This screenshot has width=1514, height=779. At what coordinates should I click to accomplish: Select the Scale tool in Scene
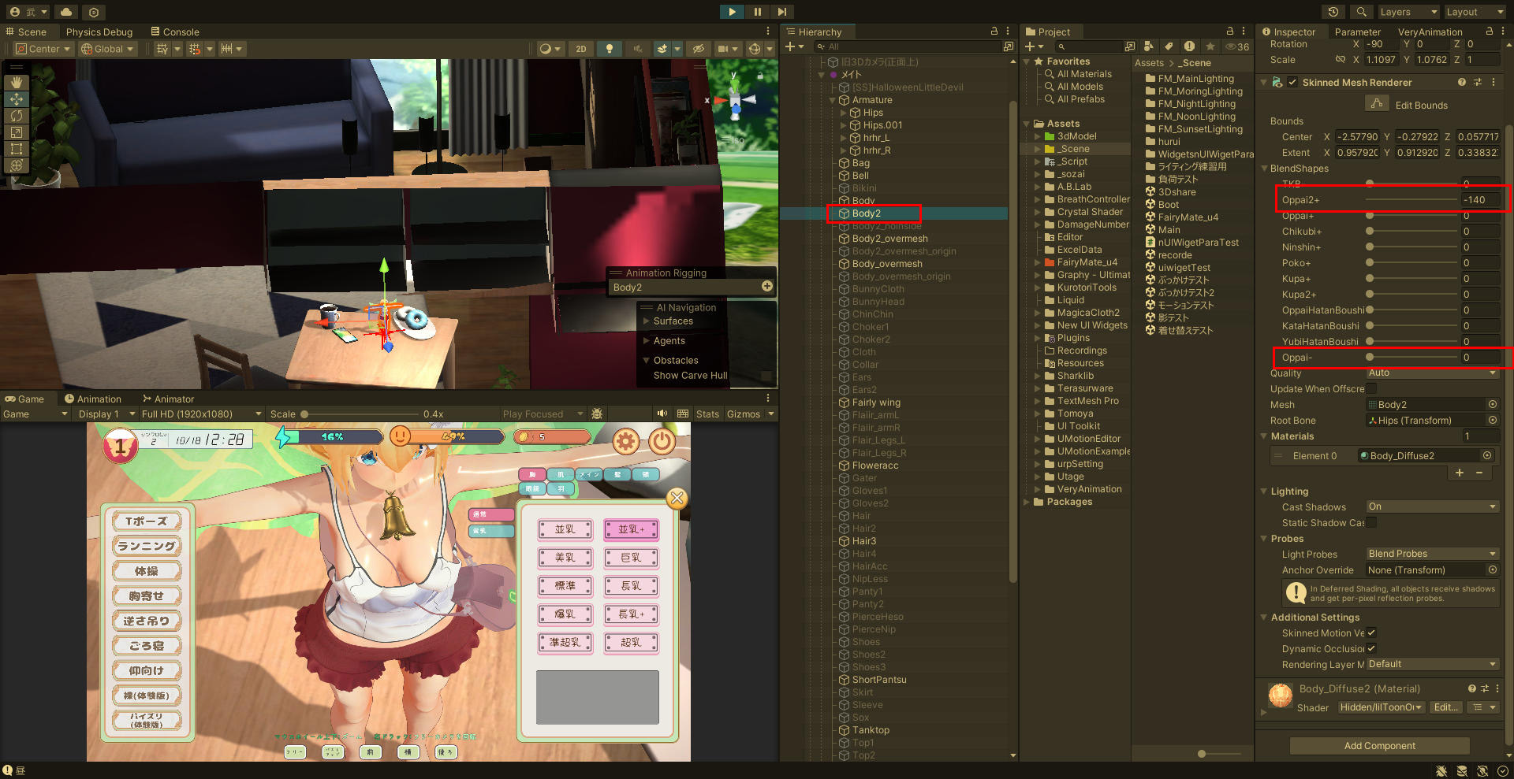17,132
